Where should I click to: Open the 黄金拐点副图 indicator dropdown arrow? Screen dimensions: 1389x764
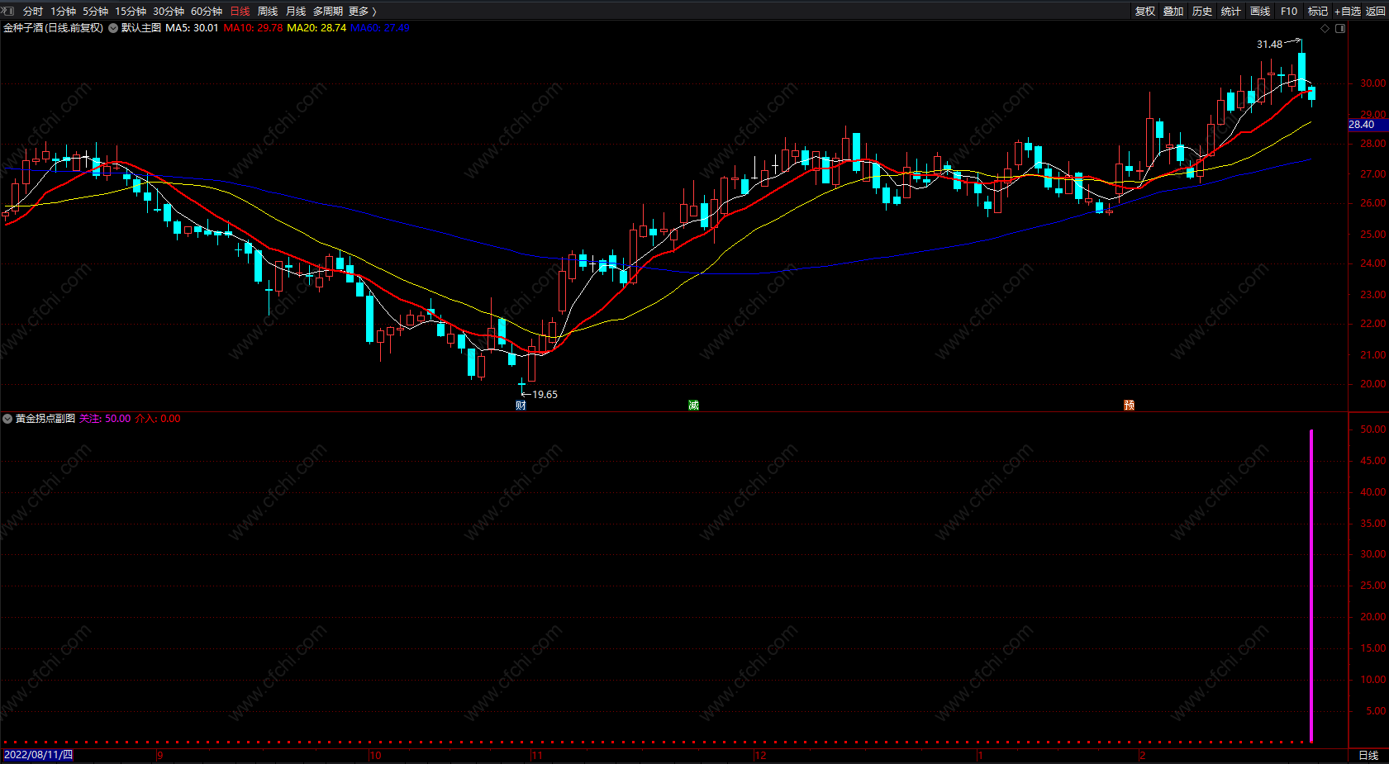(x=7, y=419)
